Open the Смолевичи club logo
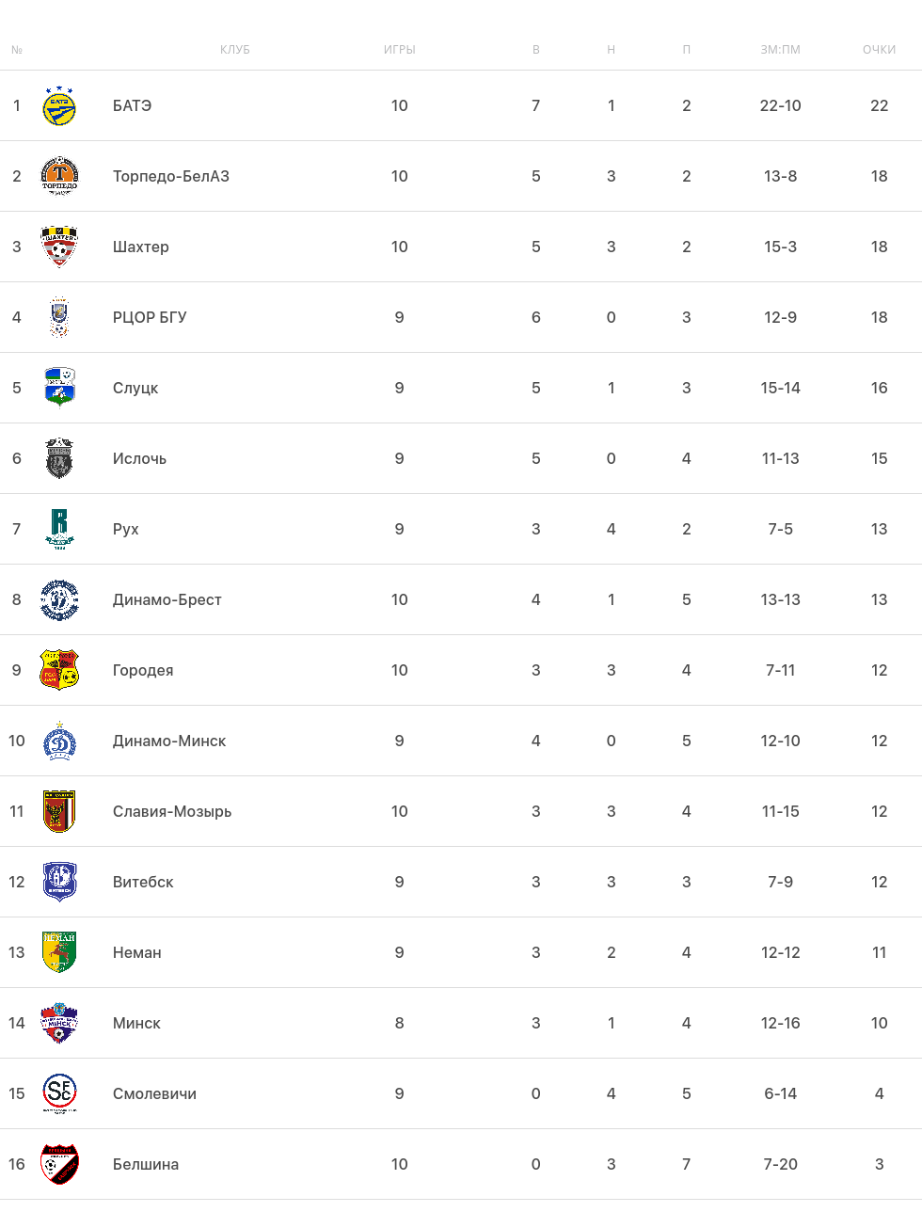The image size is (922, 1212). pyautogui.click(x=59, y=1093)
